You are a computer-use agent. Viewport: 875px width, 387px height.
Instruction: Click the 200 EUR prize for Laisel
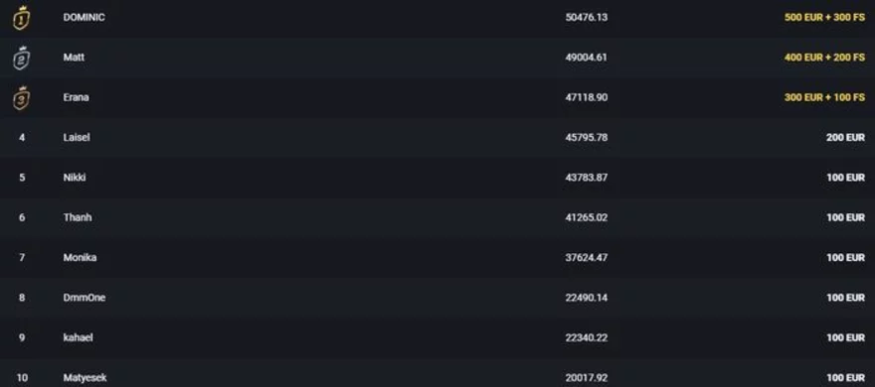(x=845, y=138)
